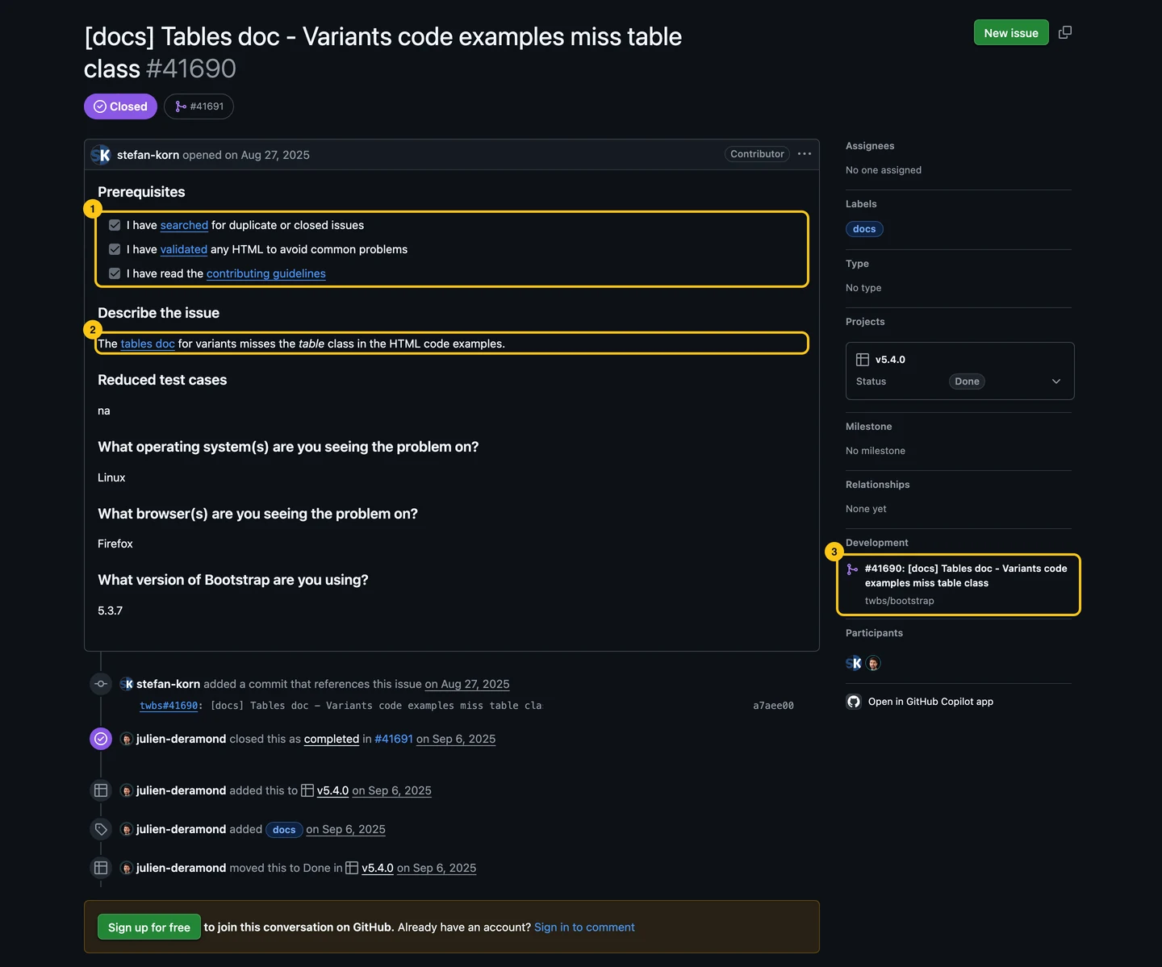Open v5.4.0 link in 'added this to' event

click(332, 790)
